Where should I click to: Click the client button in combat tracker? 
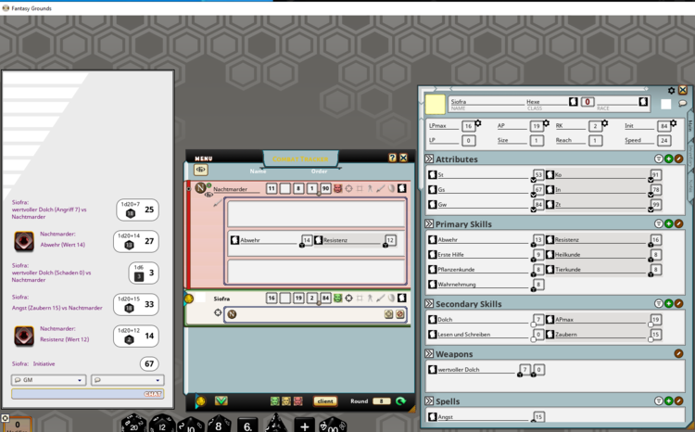325,401
